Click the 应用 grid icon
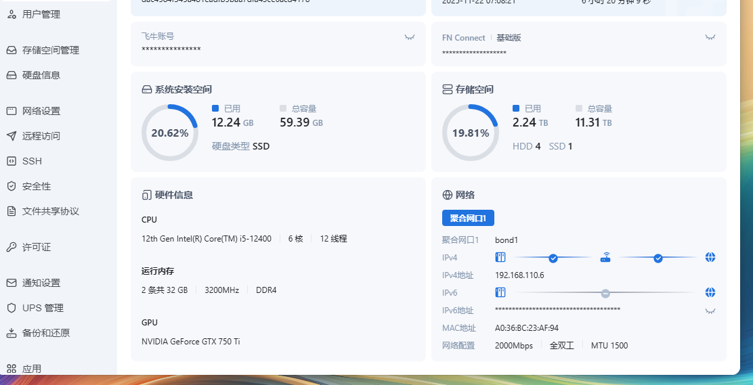The height and width of the screenshot is (385, 753). tap(12, 369)
